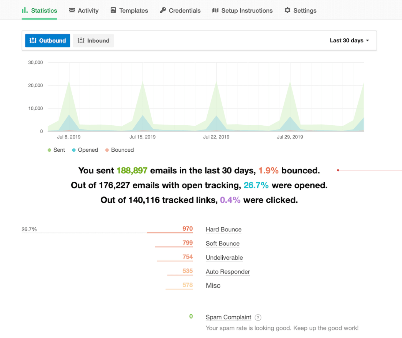Hide the Bounced series via its legend dot
The height and width of the screenshot is (338, 402).
(107, 150)
